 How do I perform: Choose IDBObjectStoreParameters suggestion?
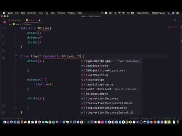(x=111, y=70)
